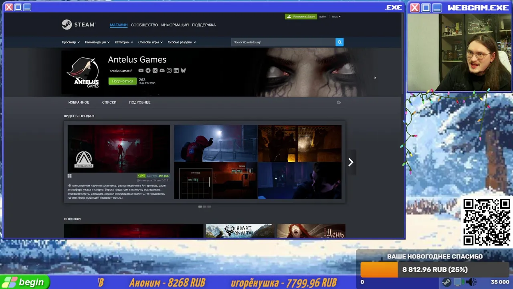The height and width of the screenshot is (289, 513).
Task: Click the НОВИНКИ section heading
Action: pos(72,219)
